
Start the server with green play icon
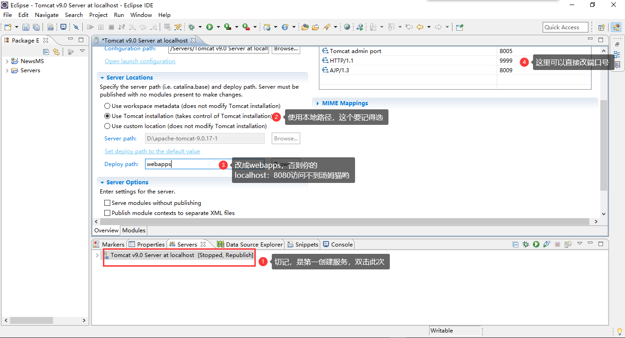tap(536, 245)
